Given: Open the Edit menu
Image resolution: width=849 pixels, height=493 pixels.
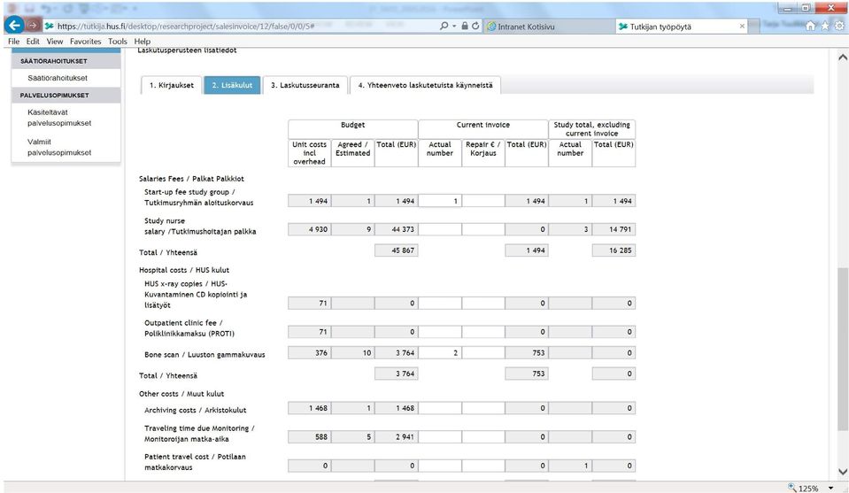Looking at the screenshot, I should coord(33,41).
